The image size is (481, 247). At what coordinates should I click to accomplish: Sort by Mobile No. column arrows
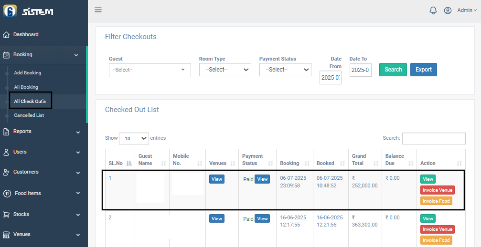pyautogui.click(x=200, y=164)
